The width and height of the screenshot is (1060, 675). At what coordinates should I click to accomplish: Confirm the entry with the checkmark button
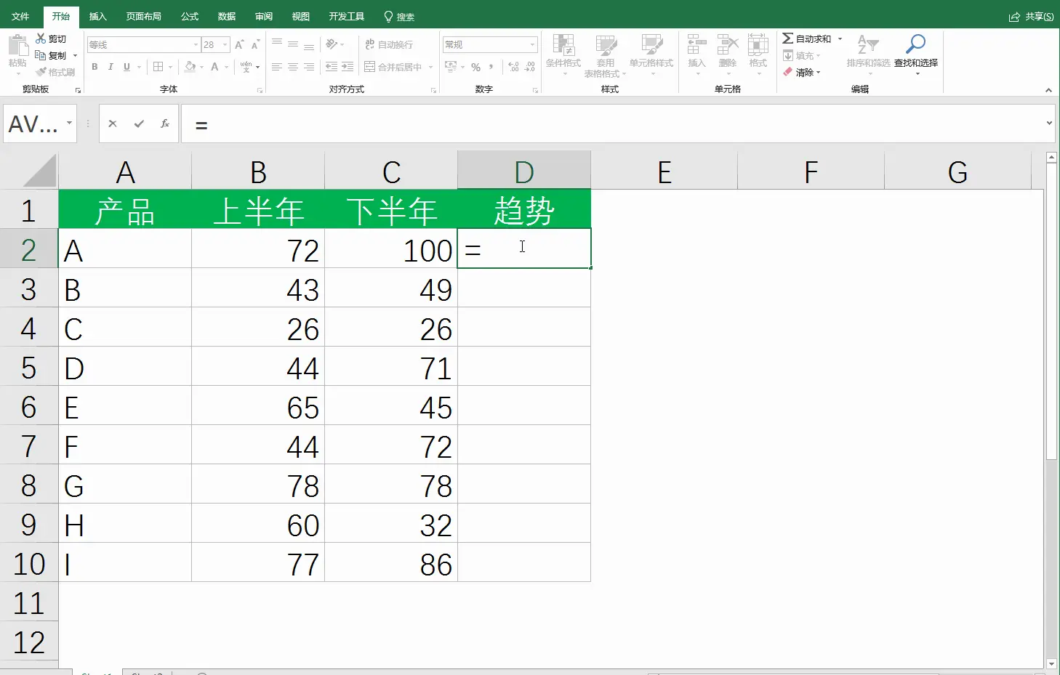tap(139, 124)
